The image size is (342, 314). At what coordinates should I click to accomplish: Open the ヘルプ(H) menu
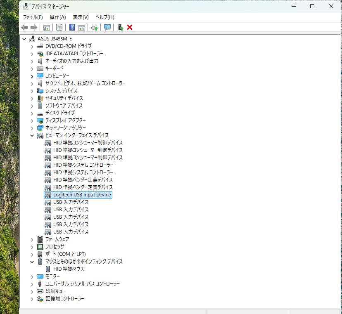click(x=104, y=17)
